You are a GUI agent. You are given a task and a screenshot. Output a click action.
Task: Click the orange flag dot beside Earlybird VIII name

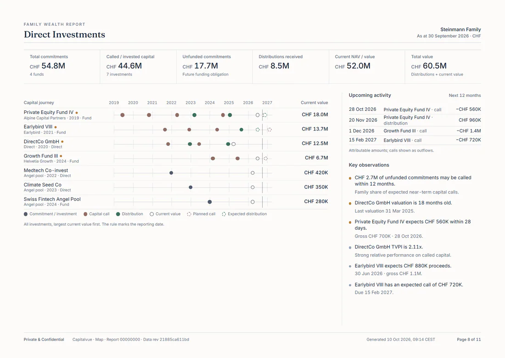point(56,127)
